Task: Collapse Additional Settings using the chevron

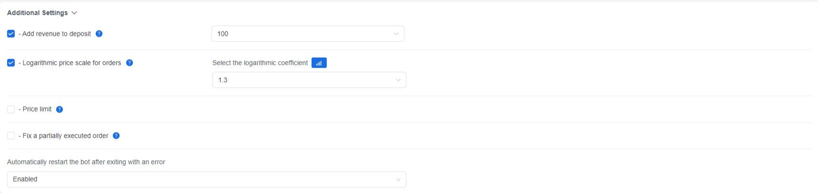Action: click(74, 13)
